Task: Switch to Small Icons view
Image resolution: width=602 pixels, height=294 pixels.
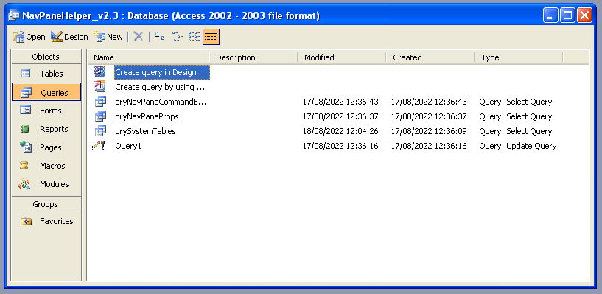Action: 177,37
